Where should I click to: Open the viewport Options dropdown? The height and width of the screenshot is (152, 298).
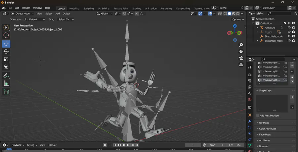point(238,20)
